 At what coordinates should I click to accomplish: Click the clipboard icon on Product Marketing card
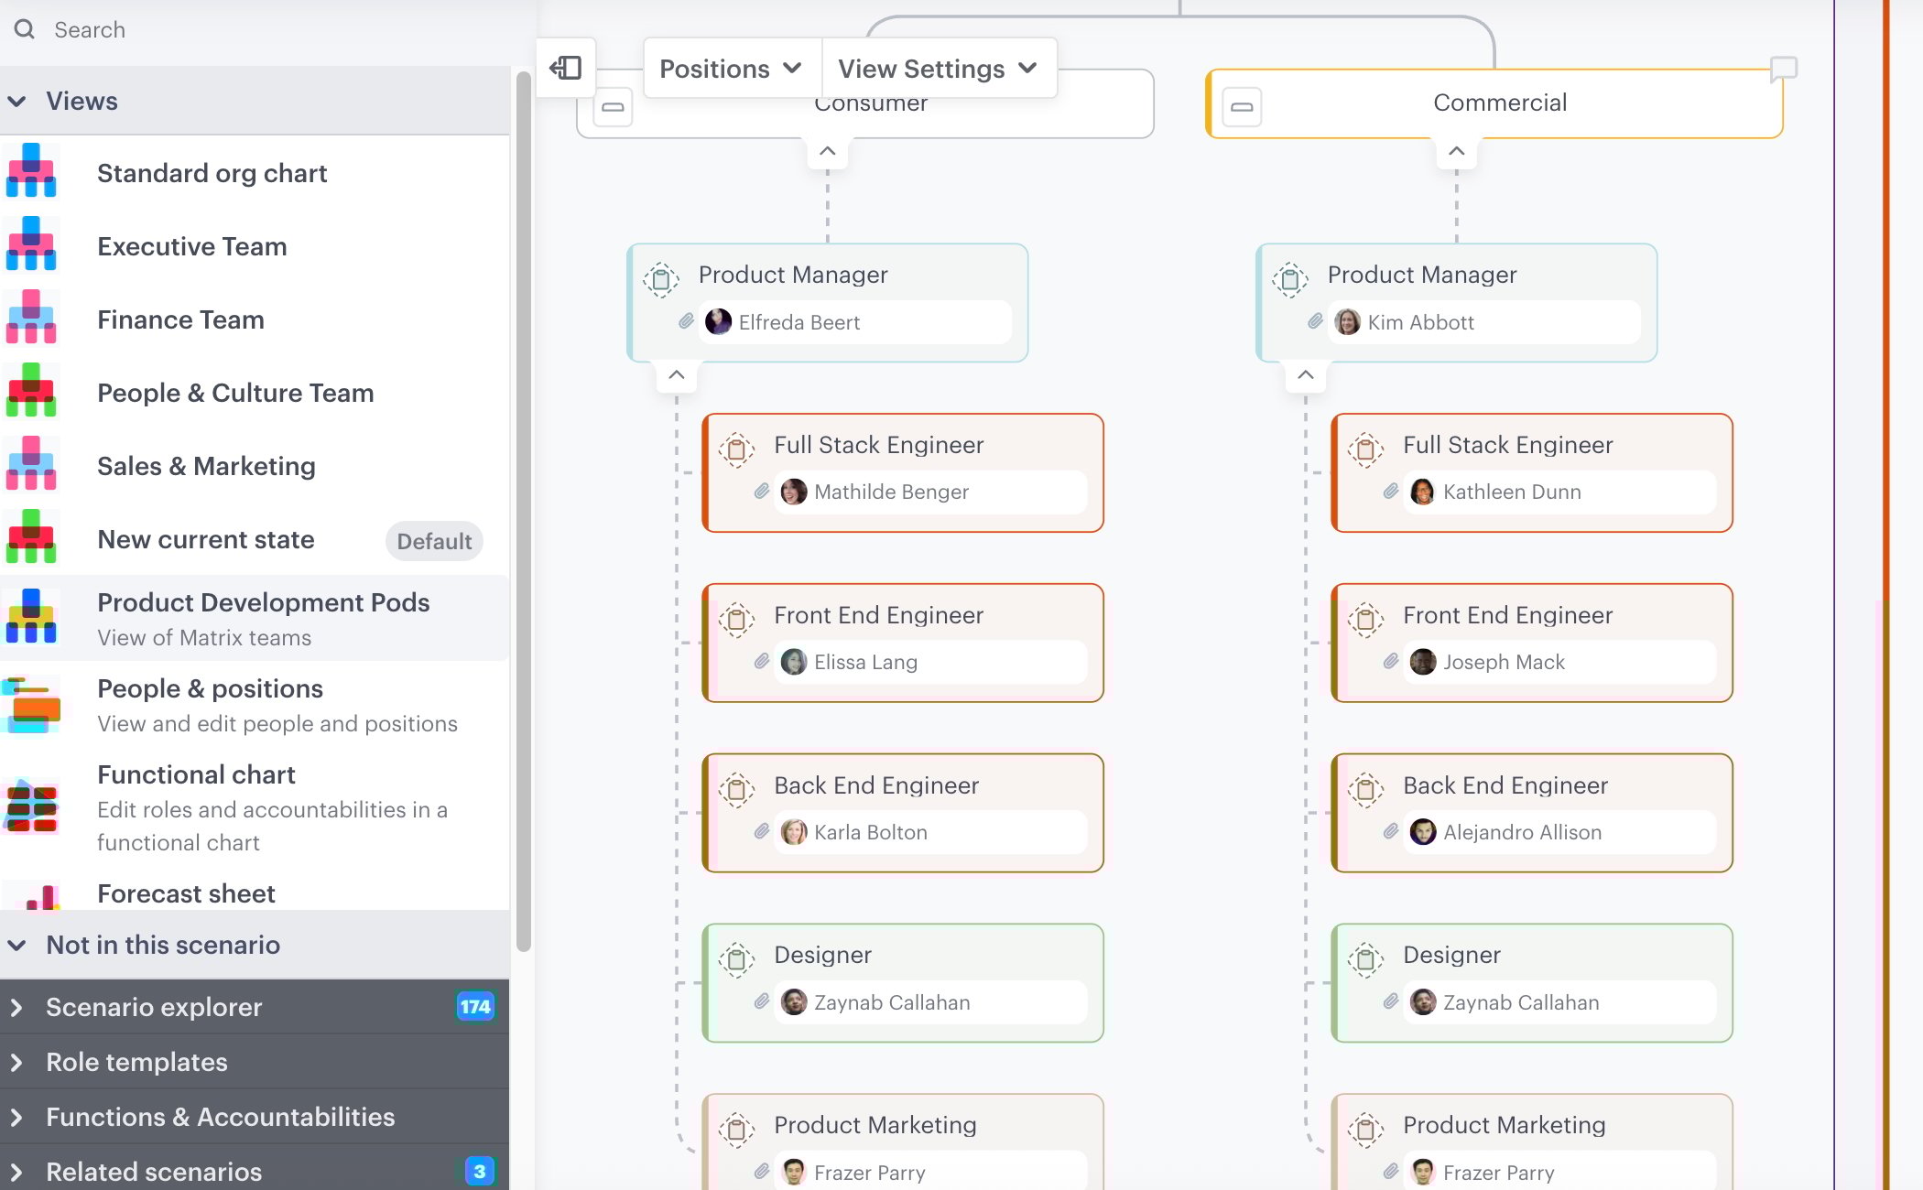point(737,1128)
